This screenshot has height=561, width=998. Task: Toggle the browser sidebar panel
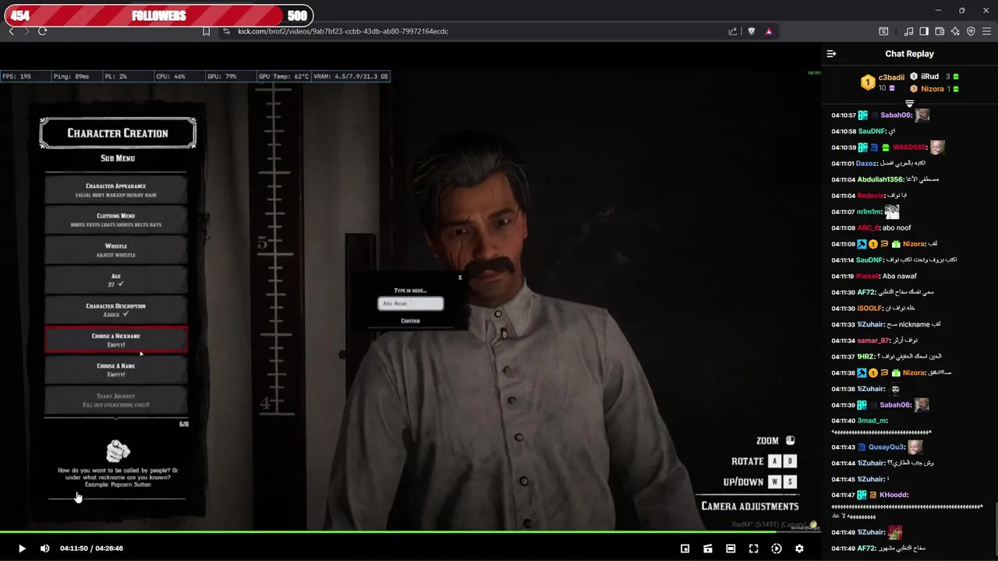[x=924, y=31]
